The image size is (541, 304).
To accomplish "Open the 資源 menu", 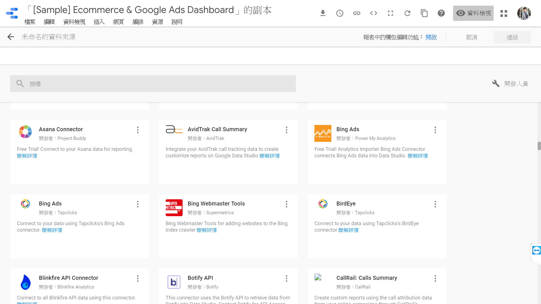I will click(x=158, y=22).
